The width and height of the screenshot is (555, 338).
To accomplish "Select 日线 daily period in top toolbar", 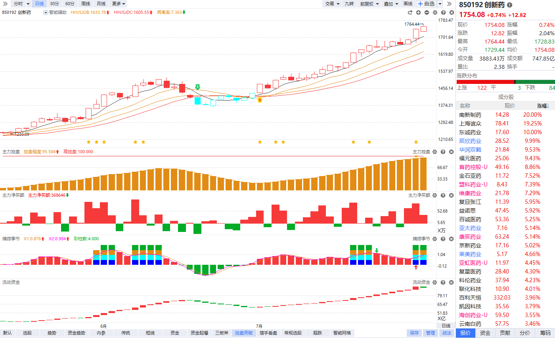I will click(39, 4).
